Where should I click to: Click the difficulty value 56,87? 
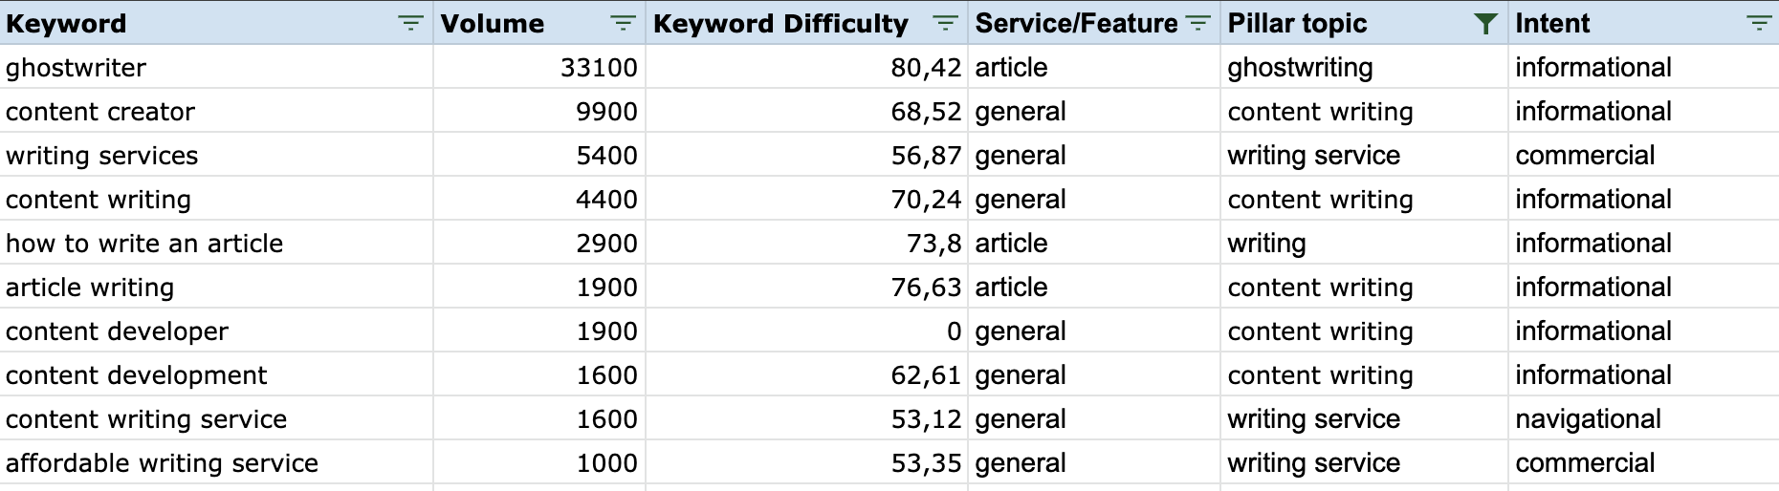[x=807, y=155]
